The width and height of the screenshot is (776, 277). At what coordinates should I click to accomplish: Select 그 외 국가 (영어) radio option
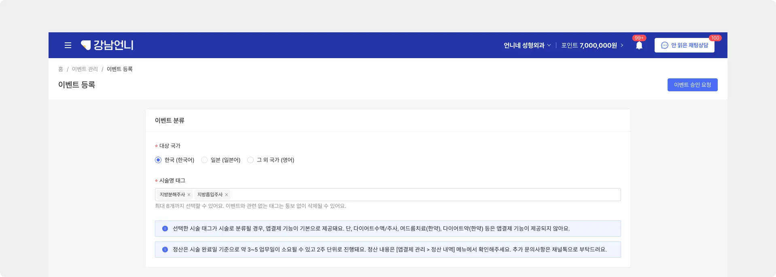point(250,160)
